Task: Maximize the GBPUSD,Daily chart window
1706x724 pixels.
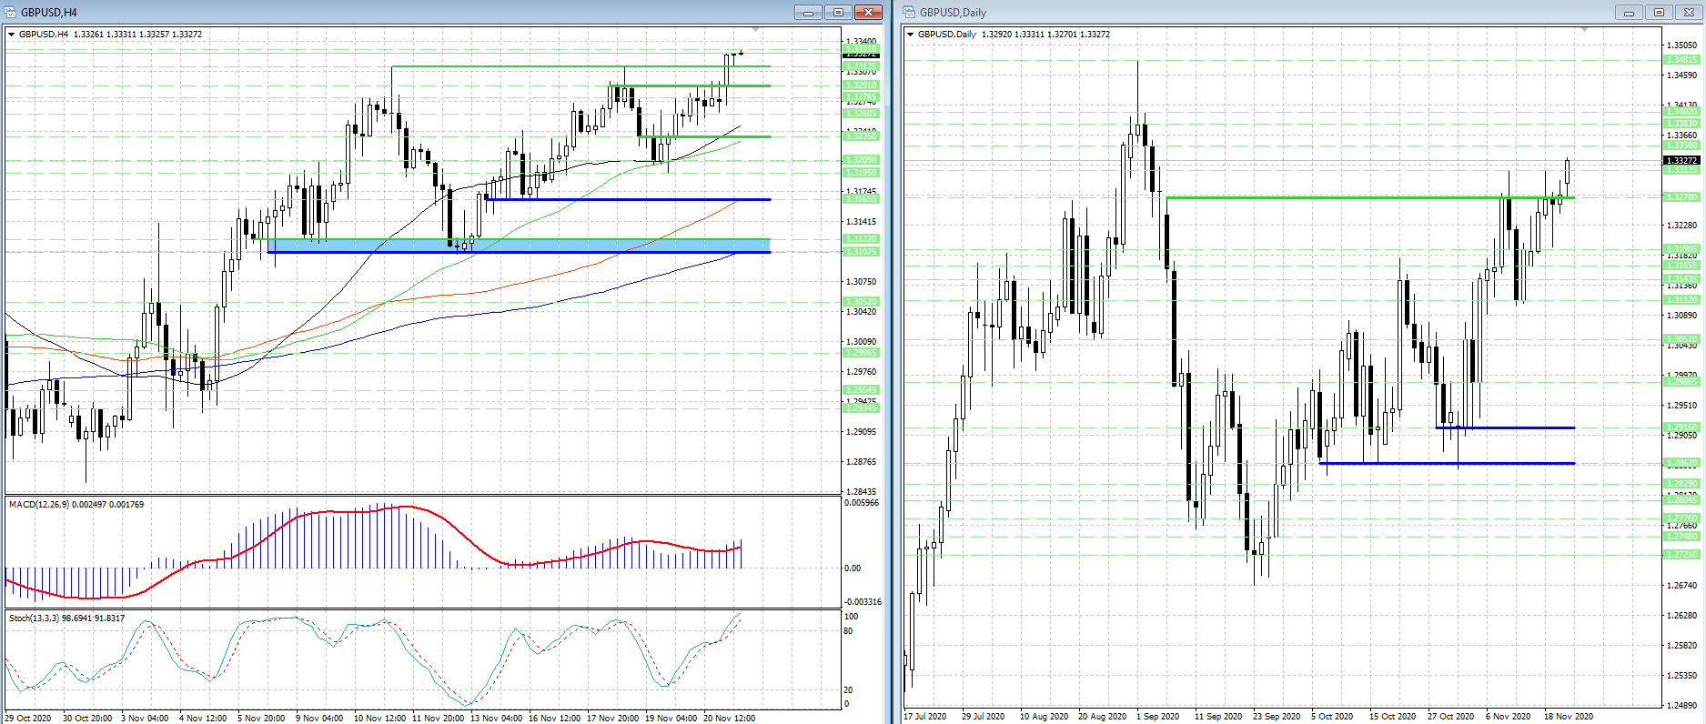Action: tap(1660, 13)
